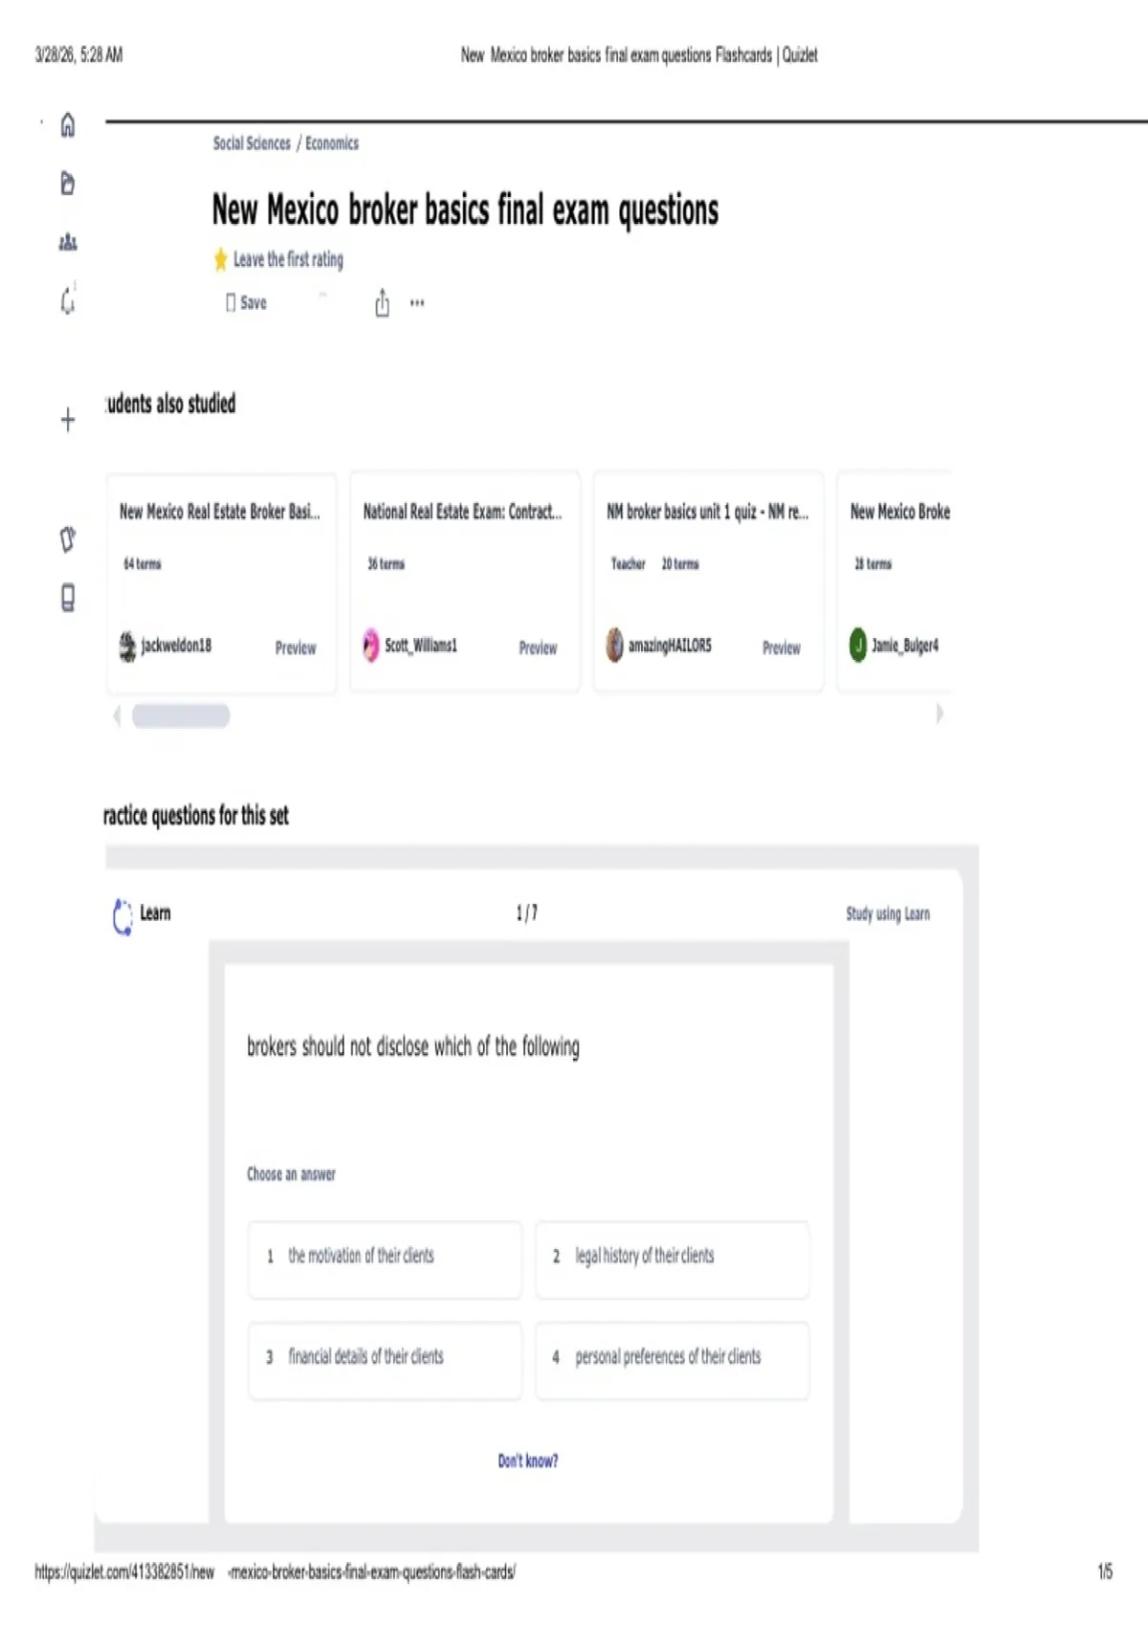Open the flashcards icon in sidebar
Viewport: 1148px width, 1626px height.
(x=68, y=539)
